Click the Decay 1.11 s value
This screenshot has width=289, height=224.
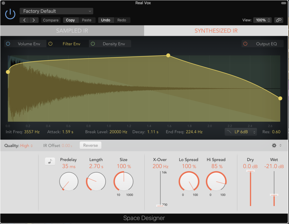[x=153, y=132]
